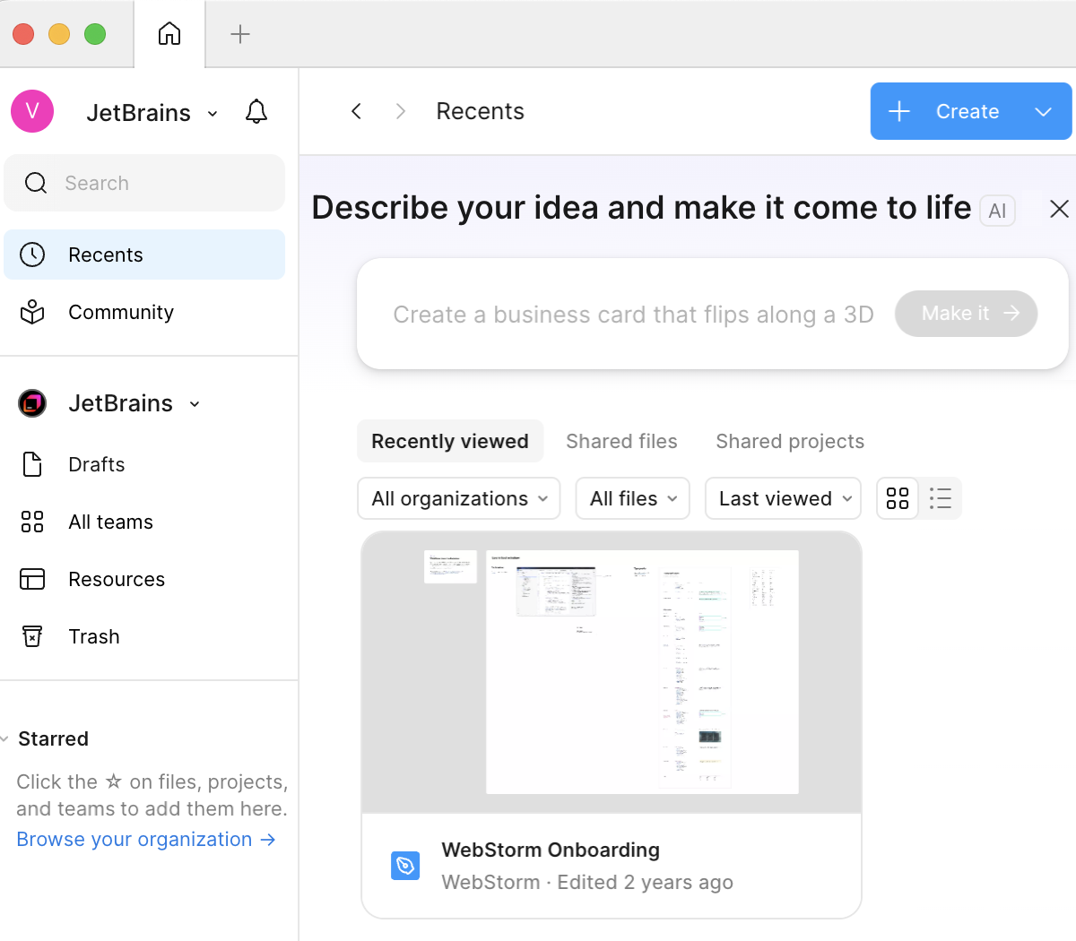Open the Create options dropdown arrow

tap(1043, 111)
